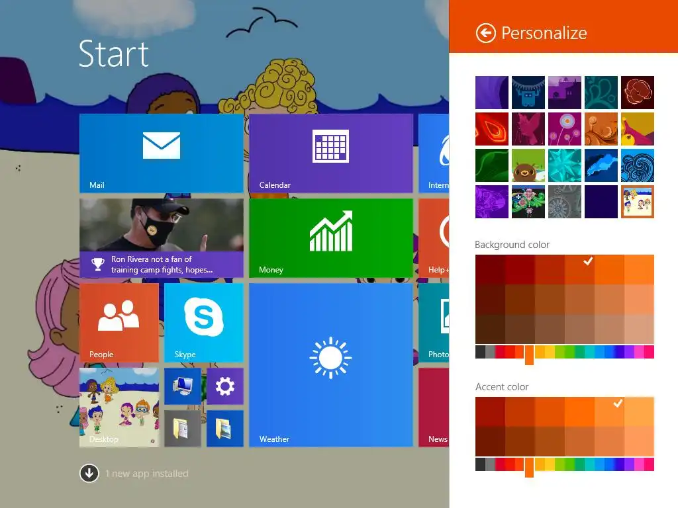The image size is (678, 508).
Task: Pick the brightest orange Background color swatch
Action: [x=639, y=270]
